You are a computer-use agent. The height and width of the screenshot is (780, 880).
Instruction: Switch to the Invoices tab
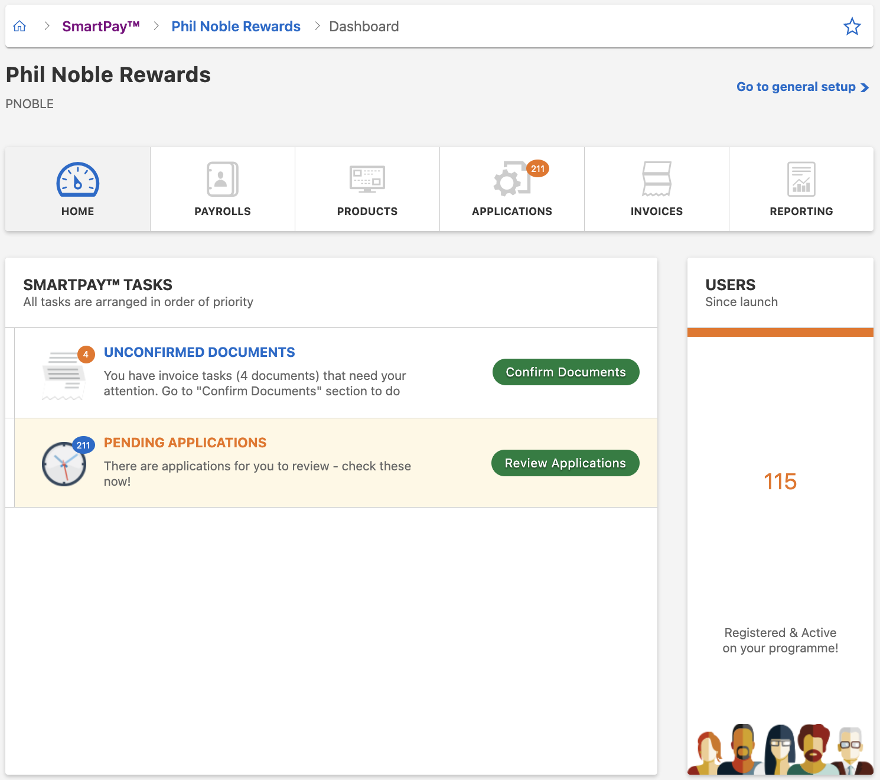pyautogui.click(x=656, y=211)
